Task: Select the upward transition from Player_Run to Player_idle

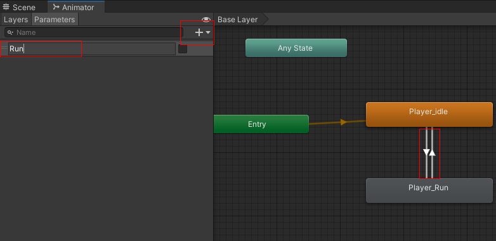Action: [x=432, y=152]
